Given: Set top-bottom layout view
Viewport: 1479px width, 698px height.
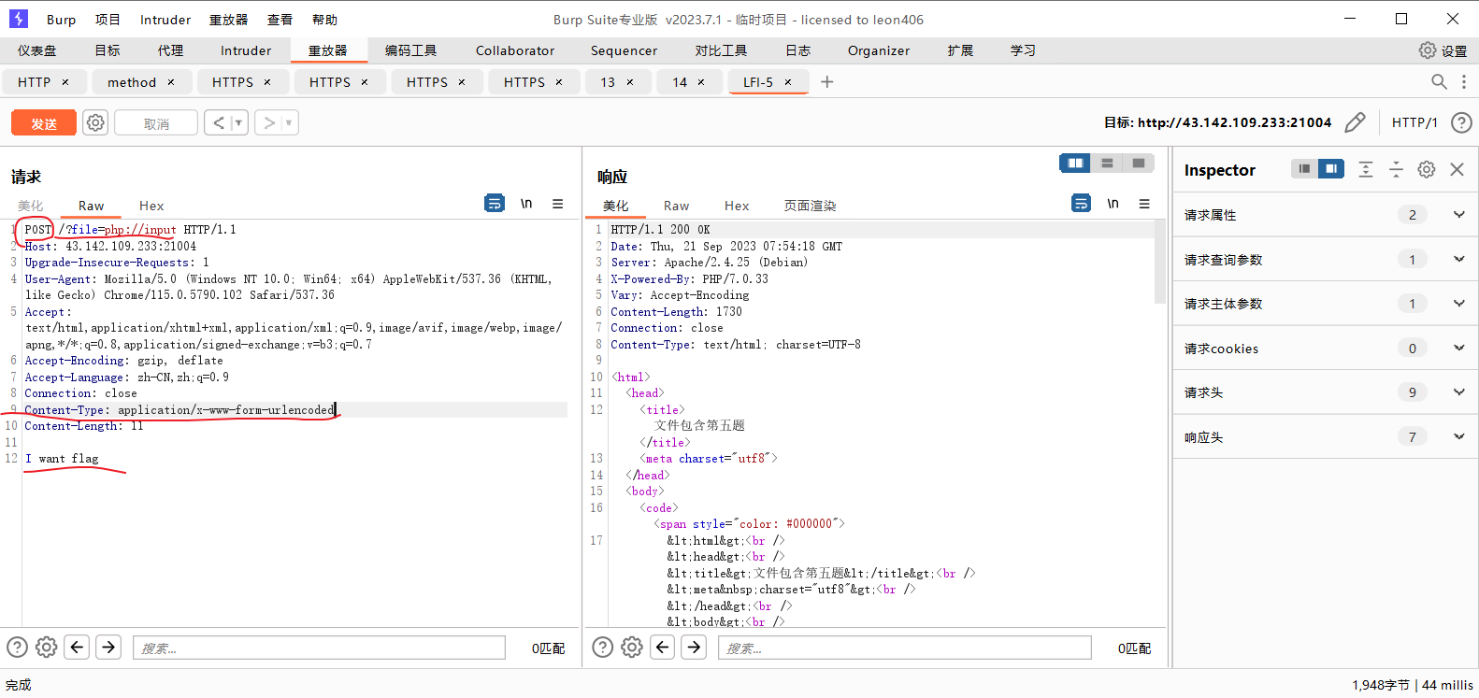Looking at the screenshot, I should 1107,164.
